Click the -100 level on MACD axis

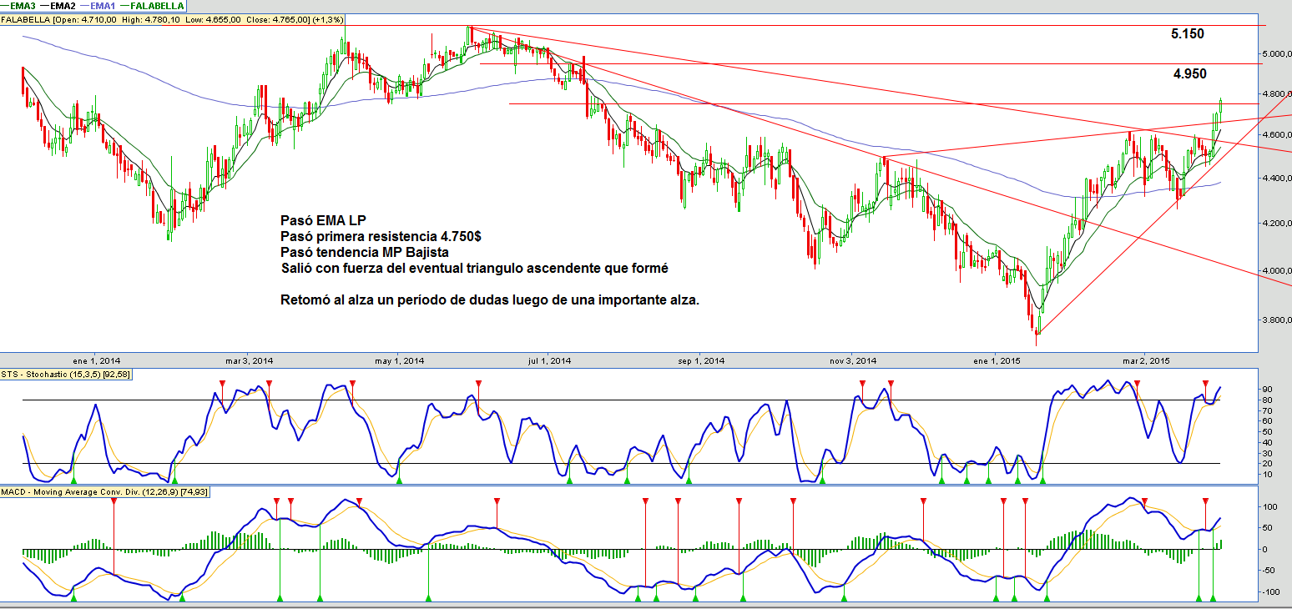click(x=1271, y=592)
